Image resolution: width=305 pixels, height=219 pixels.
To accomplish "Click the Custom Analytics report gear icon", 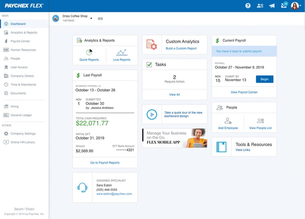I will click(x=151, y=45).
